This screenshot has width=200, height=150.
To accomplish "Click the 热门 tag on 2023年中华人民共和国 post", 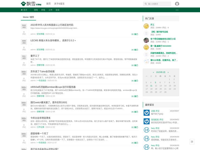I will (135, 34).
